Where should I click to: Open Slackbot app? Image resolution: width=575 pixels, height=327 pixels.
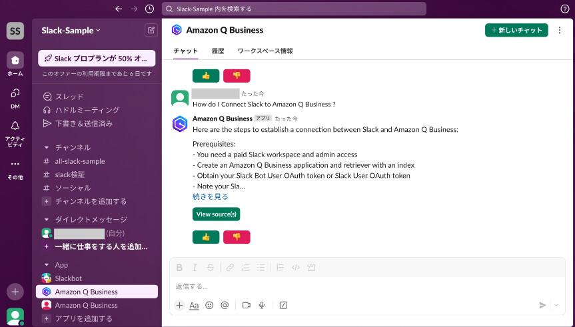tap(97, 278)
